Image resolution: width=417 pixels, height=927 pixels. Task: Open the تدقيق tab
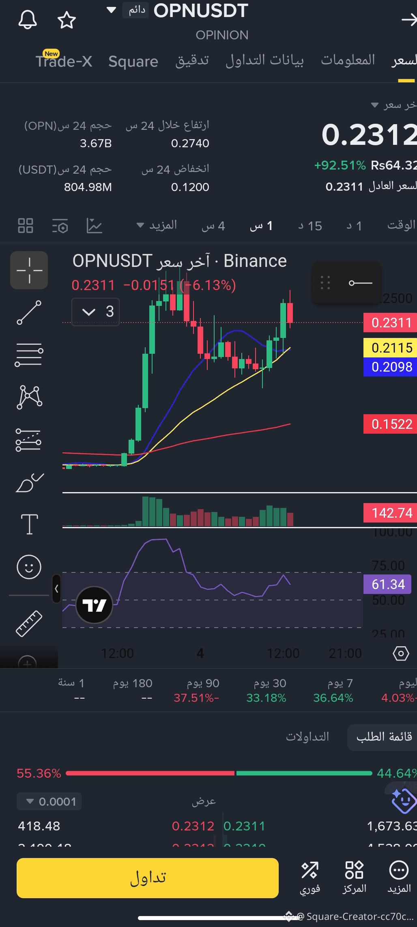coord(192,60)
